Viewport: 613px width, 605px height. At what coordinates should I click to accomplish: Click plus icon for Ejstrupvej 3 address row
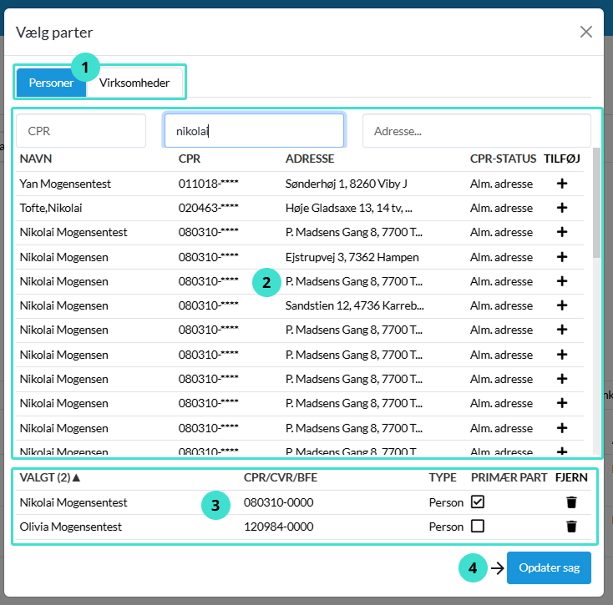(561, 257)
